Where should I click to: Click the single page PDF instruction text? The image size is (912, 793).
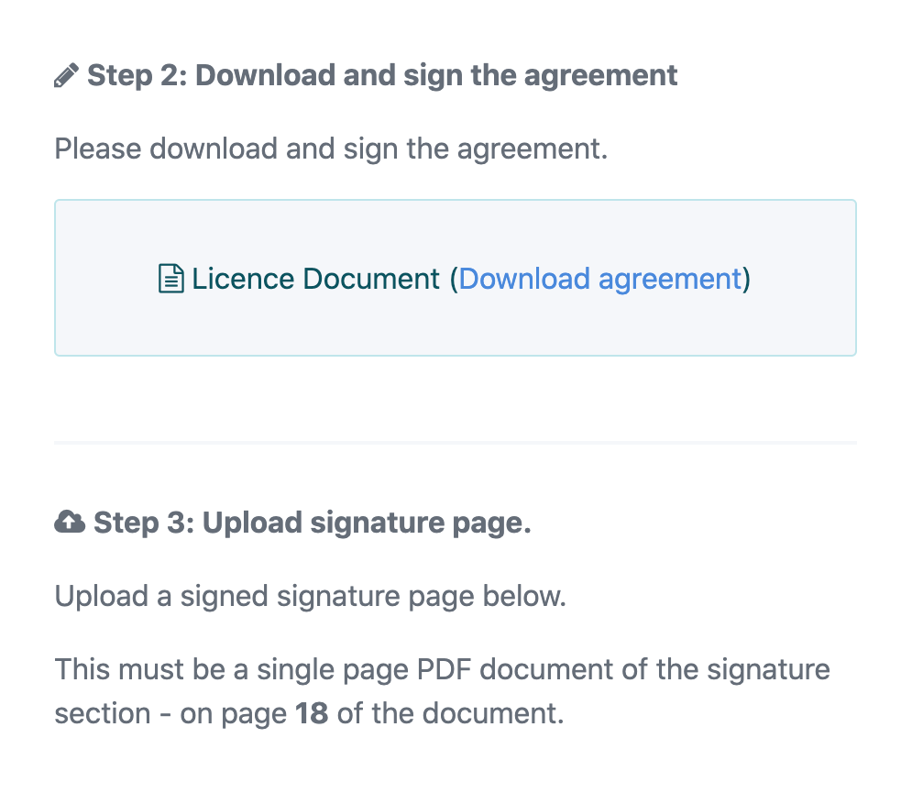pyautogui.click(x=442, y=669)
